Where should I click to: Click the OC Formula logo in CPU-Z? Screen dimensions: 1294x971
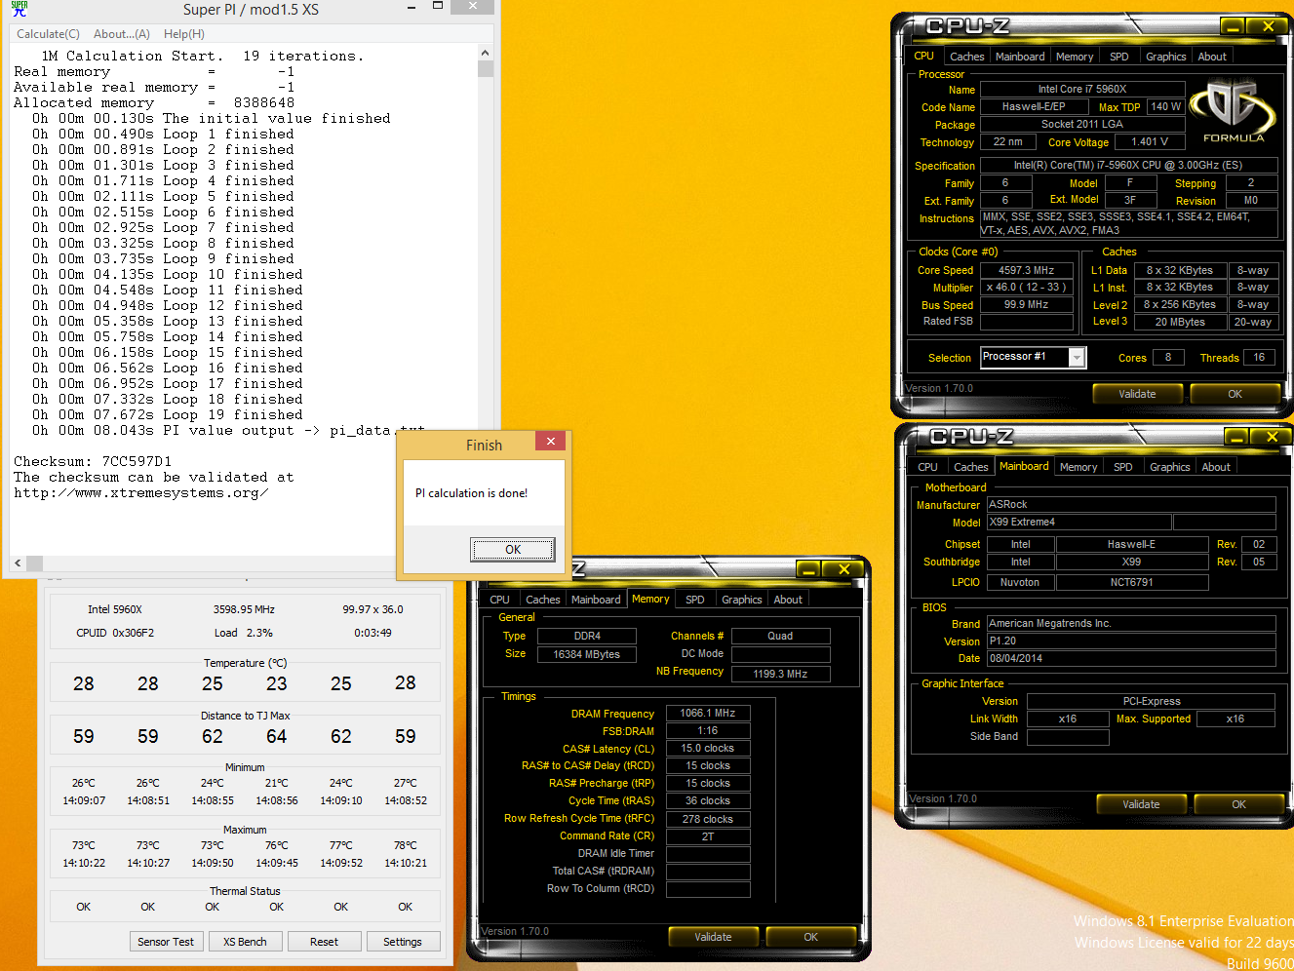pyautogui.click(x=1233, y=111)
